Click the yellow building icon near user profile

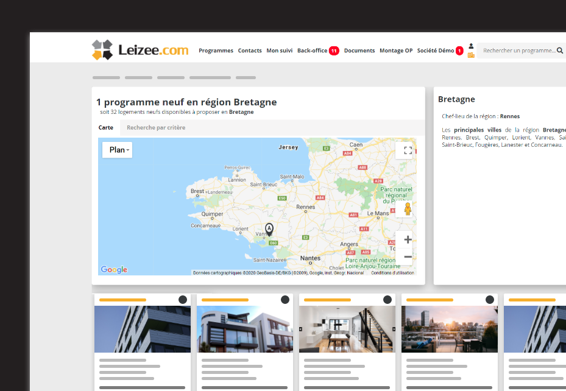(470, 55)
